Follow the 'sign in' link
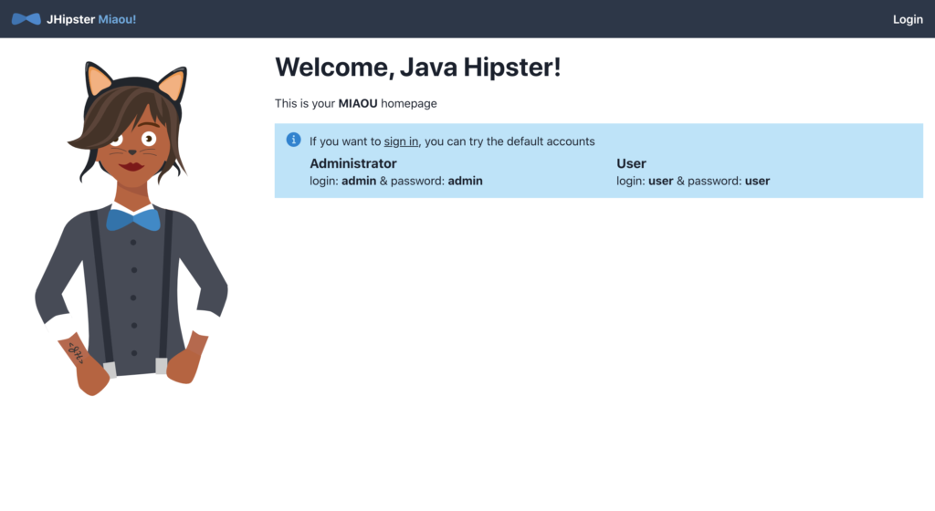 point(401,141)
